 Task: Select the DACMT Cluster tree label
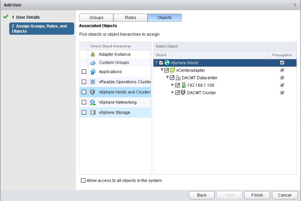[202, 93]
